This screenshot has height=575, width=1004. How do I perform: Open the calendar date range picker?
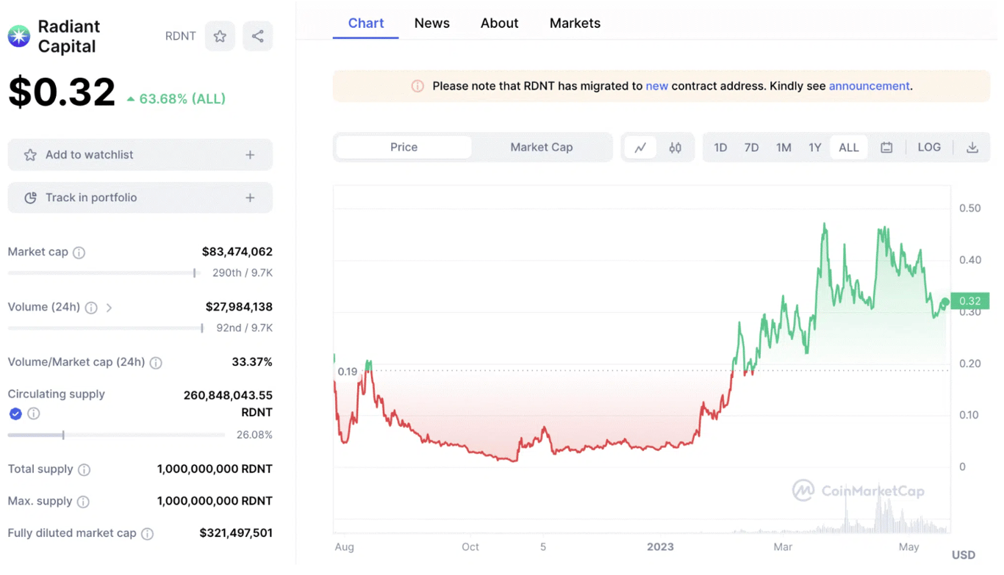886,148
